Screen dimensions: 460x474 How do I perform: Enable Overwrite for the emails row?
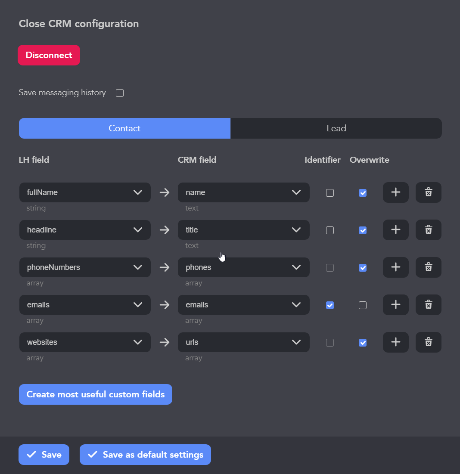click(x=363, y=305)
